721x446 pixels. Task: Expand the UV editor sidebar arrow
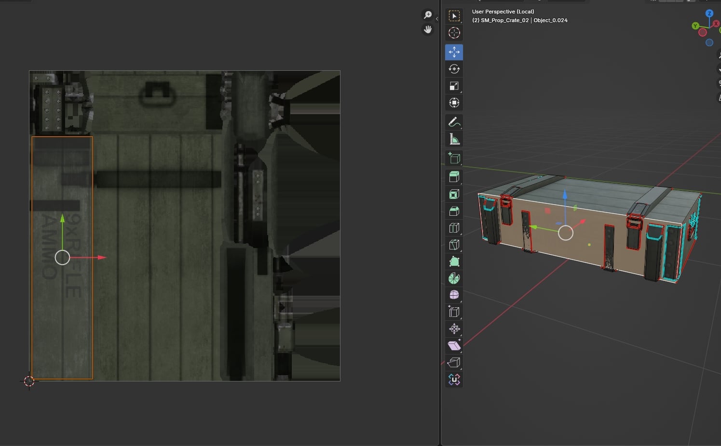(437, 19)
